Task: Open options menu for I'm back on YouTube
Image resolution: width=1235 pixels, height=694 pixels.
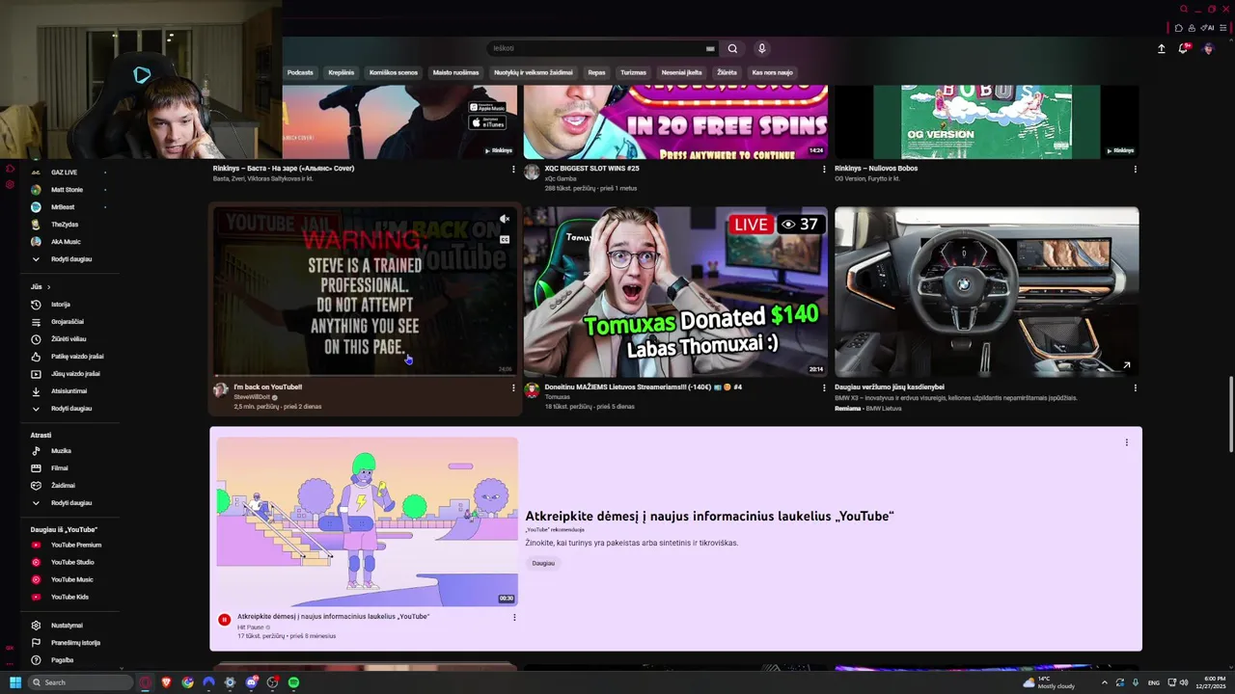Action: pos(513,387)
